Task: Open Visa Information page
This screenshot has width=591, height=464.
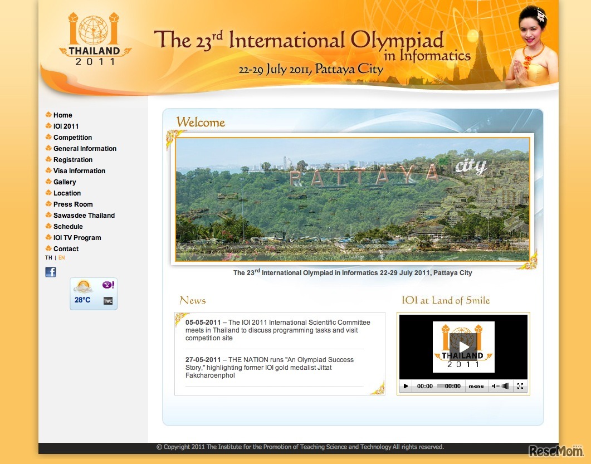Action: (x=79, y=171)
